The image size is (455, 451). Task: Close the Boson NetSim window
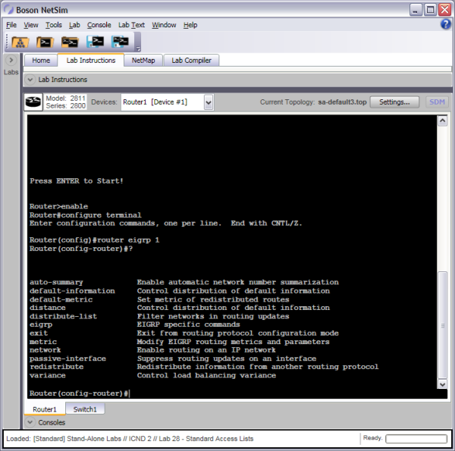click(444, 10)
